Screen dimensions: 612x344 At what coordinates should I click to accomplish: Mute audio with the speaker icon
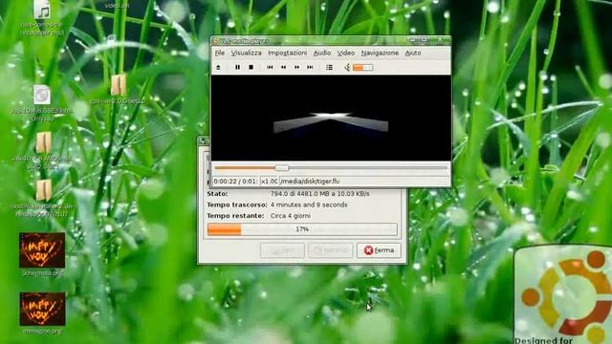pos(347,68)
